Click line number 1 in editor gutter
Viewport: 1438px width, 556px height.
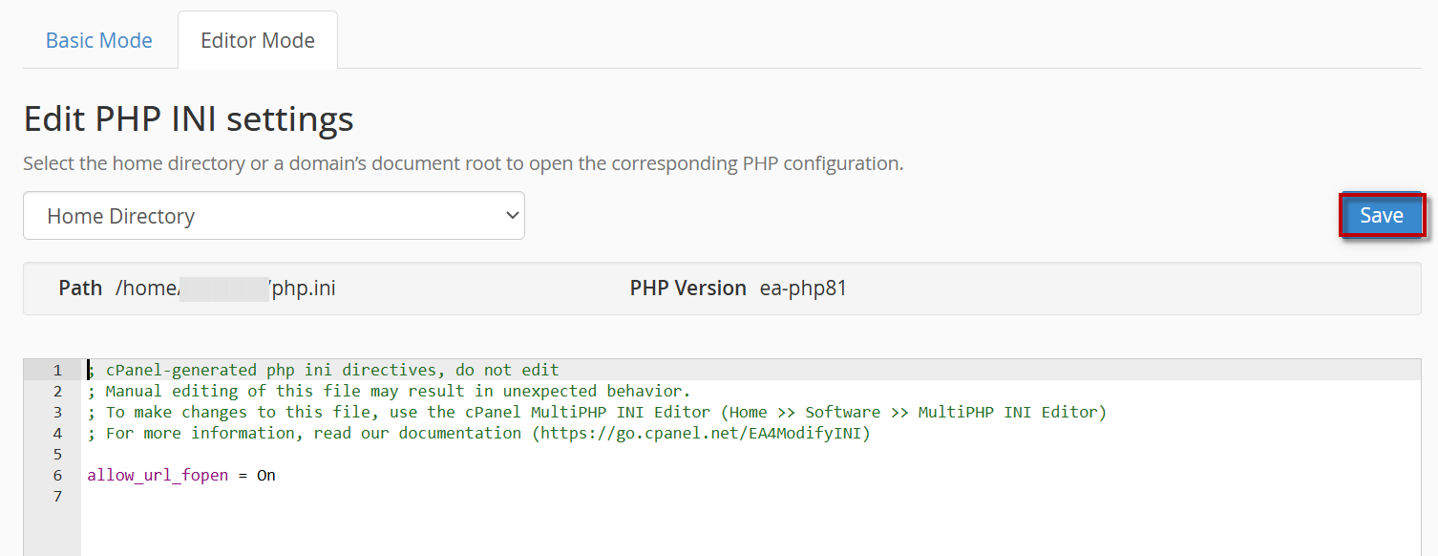57,370
